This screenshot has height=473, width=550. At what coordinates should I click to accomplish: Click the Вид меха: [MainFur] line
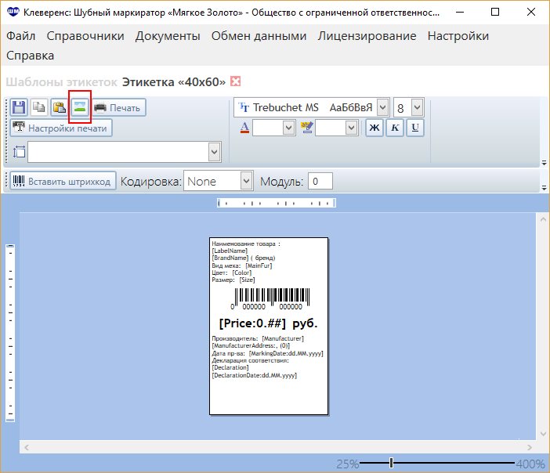[241, 265]
